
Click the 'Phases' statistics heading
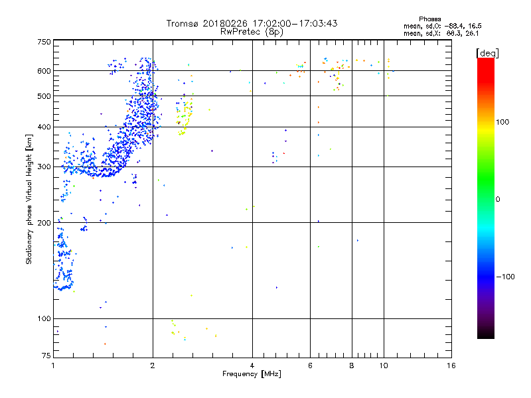[x=429, y=19]
